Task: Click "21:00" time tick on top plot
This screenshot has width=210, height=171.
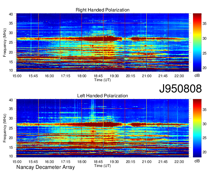Action: [147, 76]
